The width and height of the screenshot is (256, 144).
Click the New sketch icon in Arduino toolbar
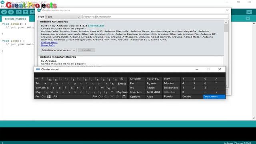pyautogui.click(x=19, y=12)
